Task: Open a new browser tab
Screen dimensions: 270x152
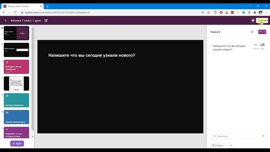Action: pos(47,6)
